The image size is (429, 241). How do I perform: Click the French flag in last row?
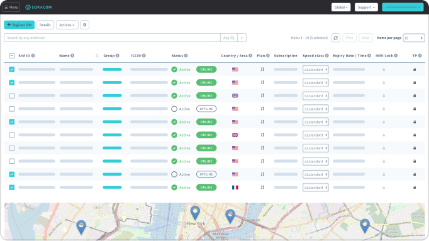[235, 188]
